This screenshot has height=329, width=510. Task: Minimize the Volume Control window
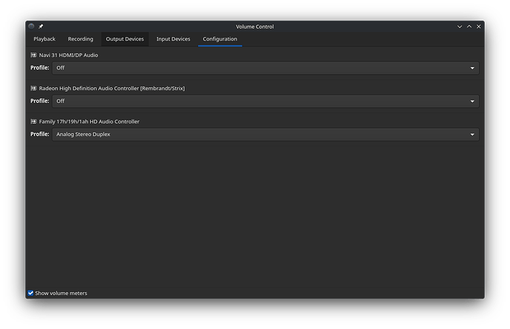click(x=459, y=27)
